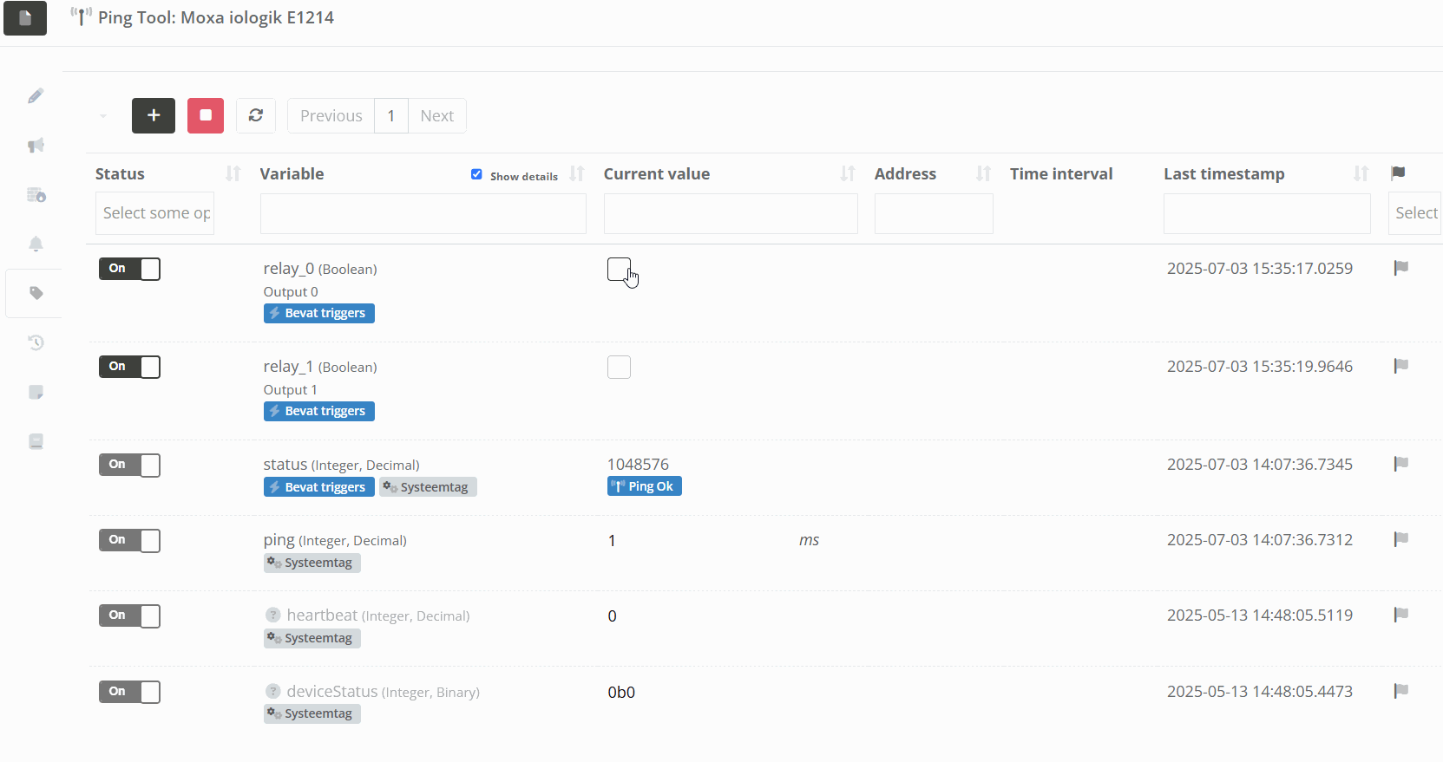1443x762 pixels.
Task: Open the Status filter select box
Action: coord(154,213)
